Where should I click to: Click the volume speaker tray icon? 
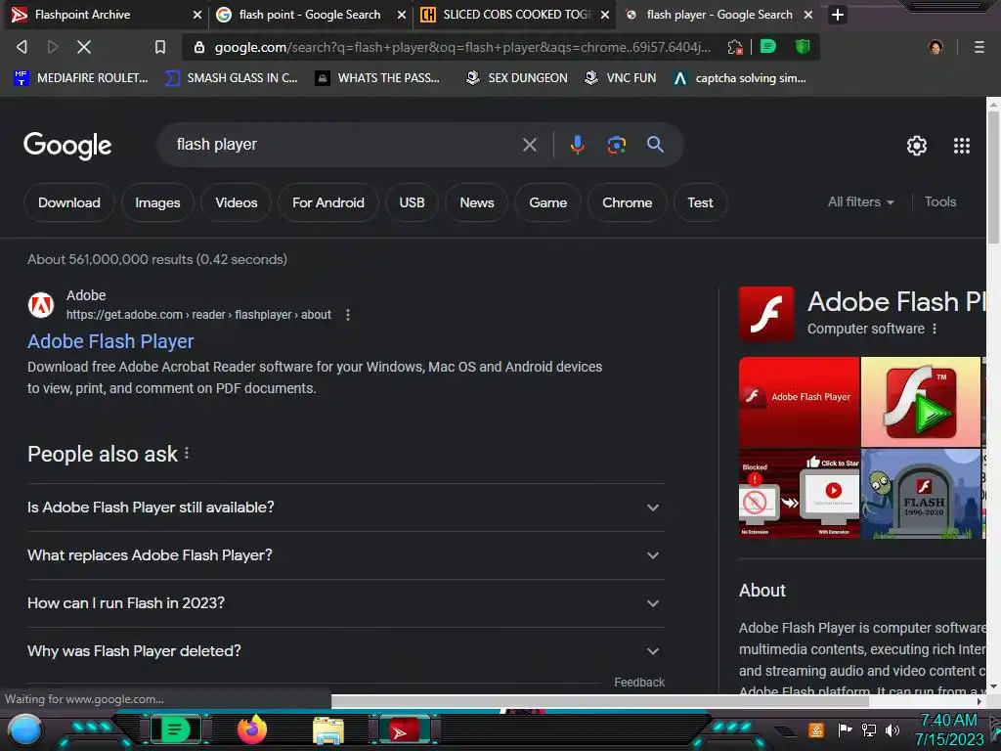pos(892,729)
